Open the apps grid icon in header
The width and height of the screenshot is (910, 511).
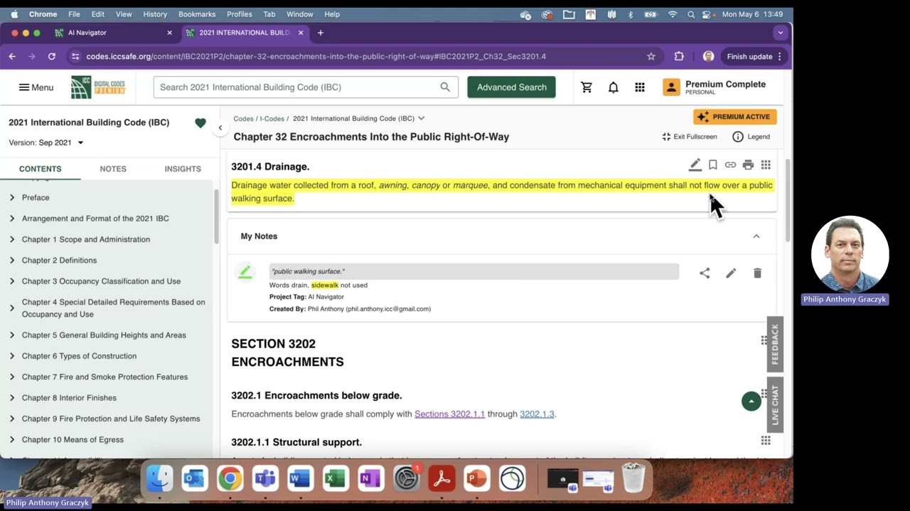point(640,87)
